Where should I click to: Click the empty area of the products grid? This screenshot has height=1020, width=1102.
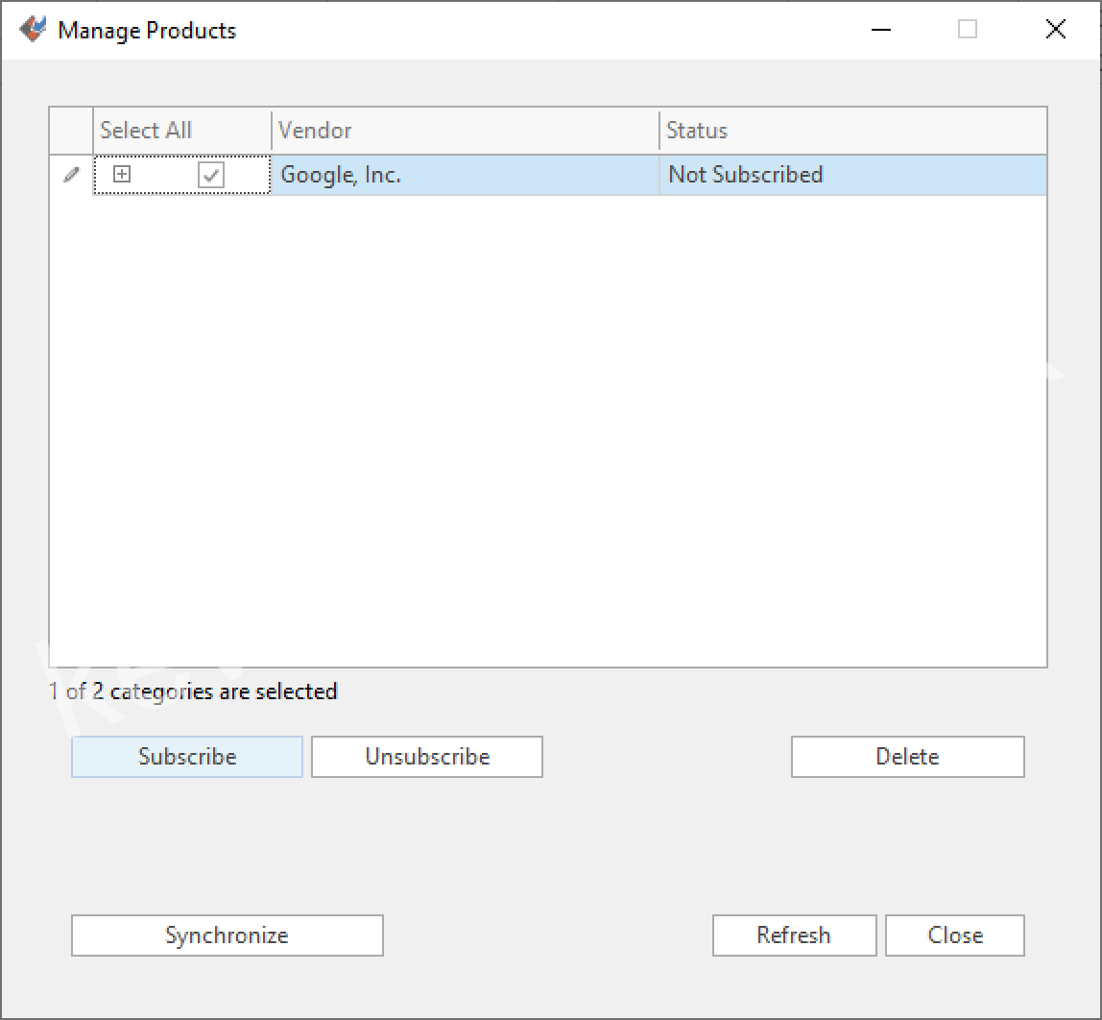547,432
